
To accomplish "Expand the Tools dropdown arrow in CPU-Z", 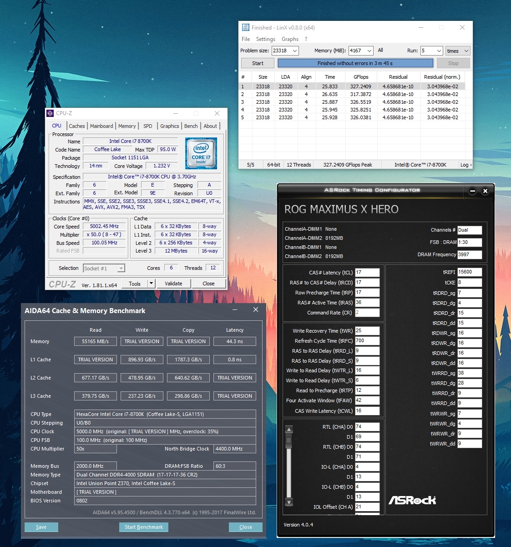I will [x=151, y=284].
